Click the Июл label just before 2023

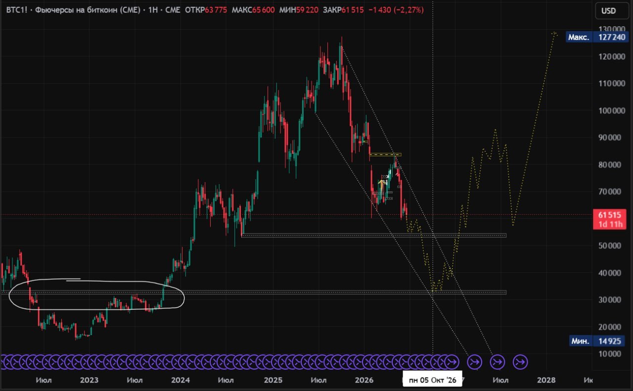[x=43, y=380]
